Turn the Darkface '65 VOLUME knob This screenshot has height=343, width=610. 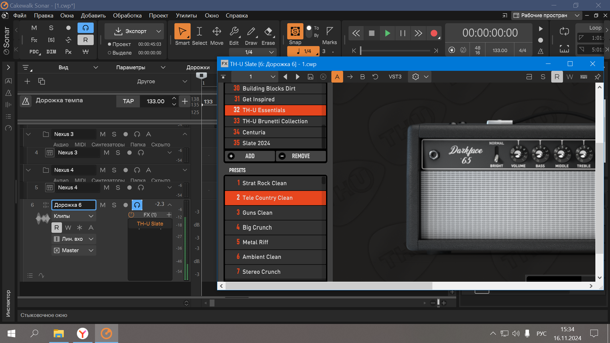click(518, 155)
